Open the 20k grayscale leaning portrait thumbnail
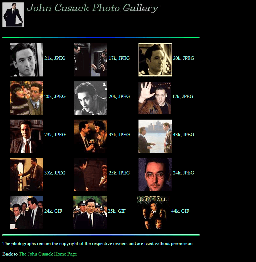 (91, 98)
